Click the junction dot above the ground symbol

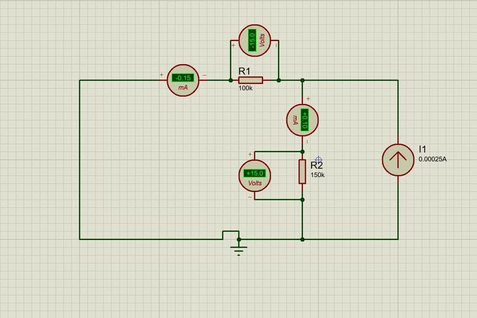[x=238, y=239]
